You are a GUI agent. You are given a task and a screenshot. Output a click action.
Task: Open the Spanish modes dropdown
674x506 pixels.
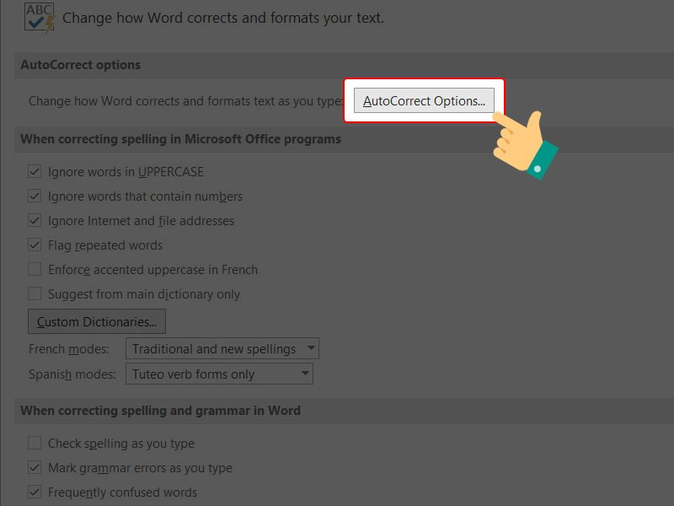[x=219, y=373]
